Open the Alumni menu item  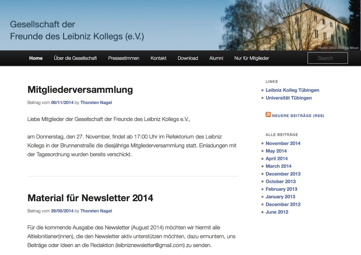click(x=216, y=58)
